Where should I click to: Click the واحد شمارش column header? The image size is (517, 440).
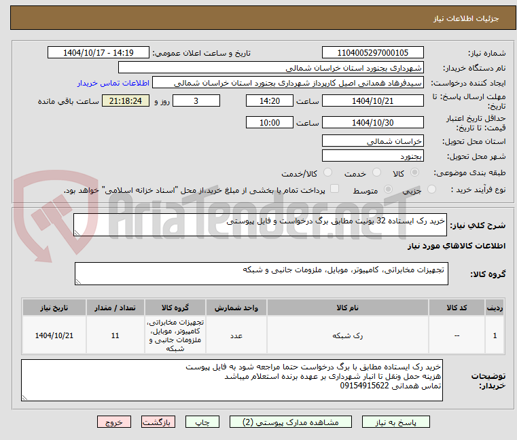236,308
